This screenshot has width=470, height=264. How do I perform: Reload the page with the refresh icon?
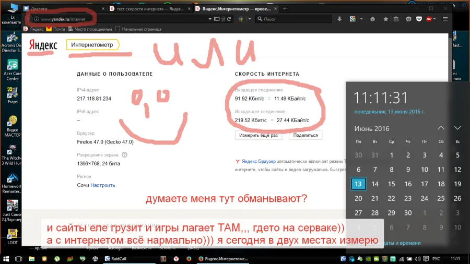coord(229,19)
